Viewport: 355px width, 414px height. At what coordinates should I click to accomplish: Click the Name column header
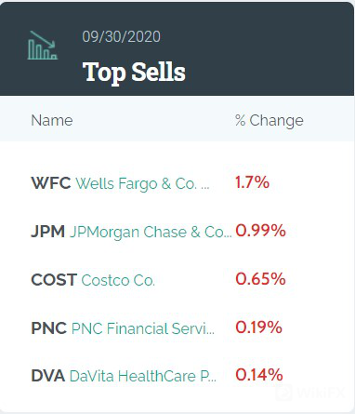click(52, 120)
